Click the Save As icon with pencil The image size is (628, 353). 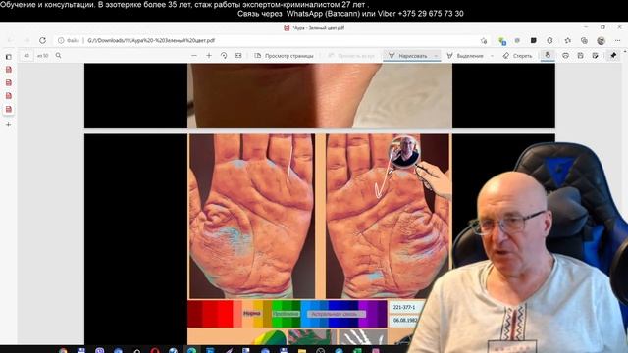[596, 56]
